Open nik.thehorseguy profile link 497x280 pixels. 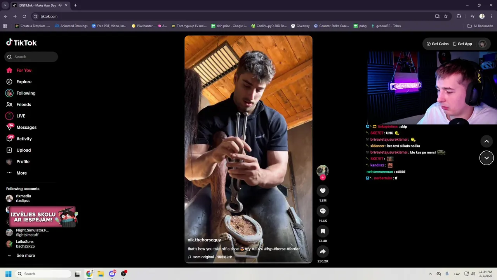click(204, 240)
